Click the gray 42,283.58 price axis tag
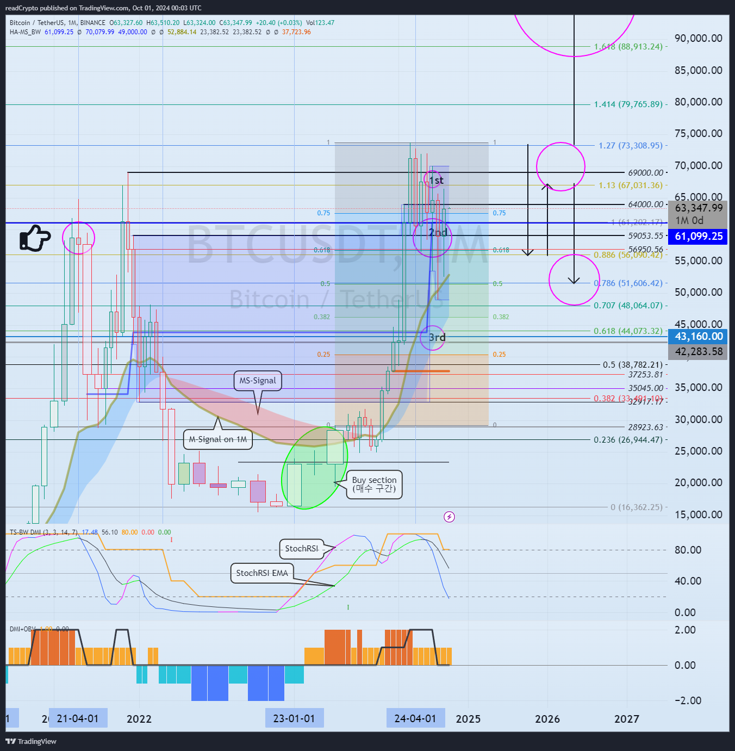 (698, 352)
